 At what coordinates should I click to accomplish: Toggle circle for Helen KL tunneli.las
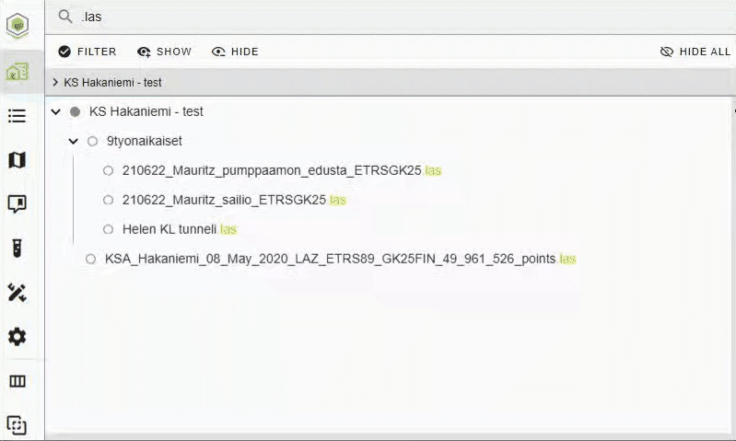click(109, 229)
